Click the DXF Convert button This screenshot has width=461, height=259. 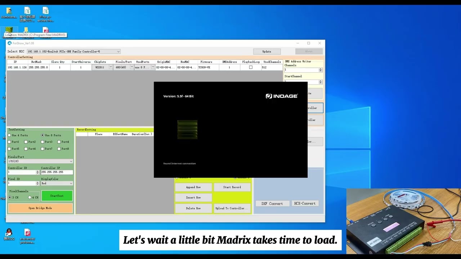coord(272,204)
